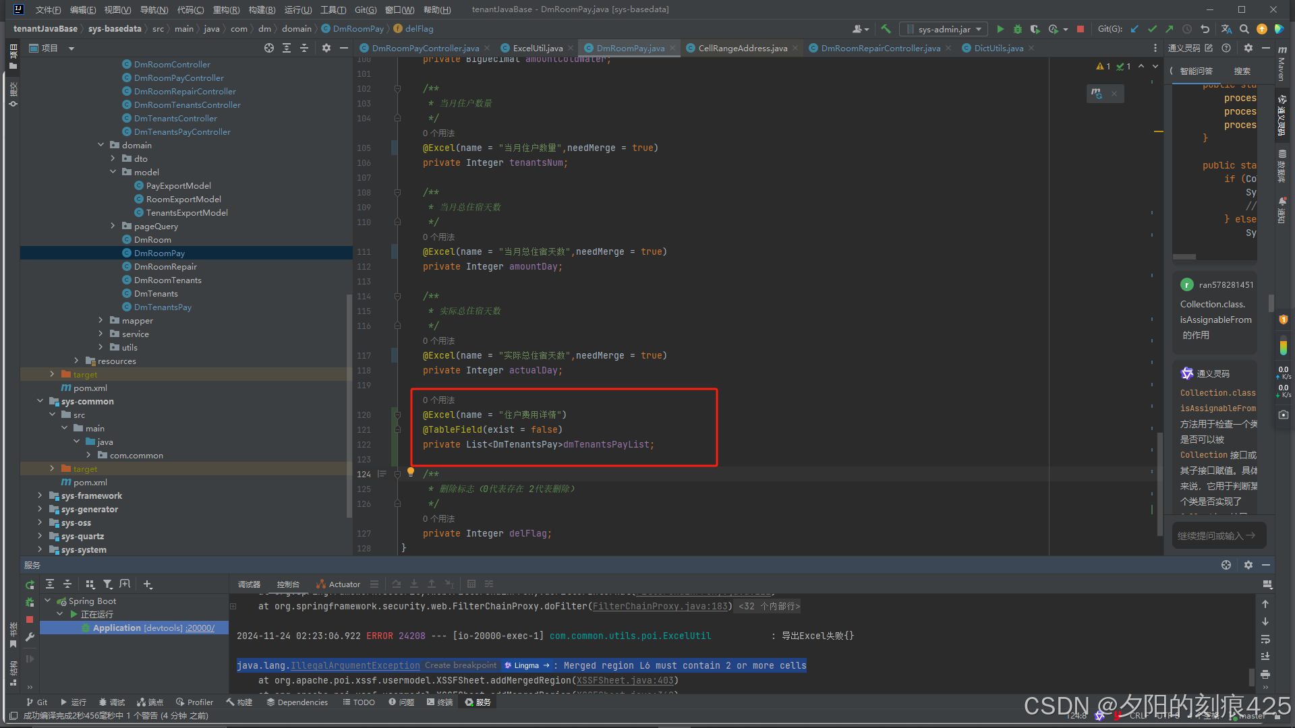Switch to ExcelUtil.java tab
Viewport: 1295px width, 728px height.
[x=537, y=48]
